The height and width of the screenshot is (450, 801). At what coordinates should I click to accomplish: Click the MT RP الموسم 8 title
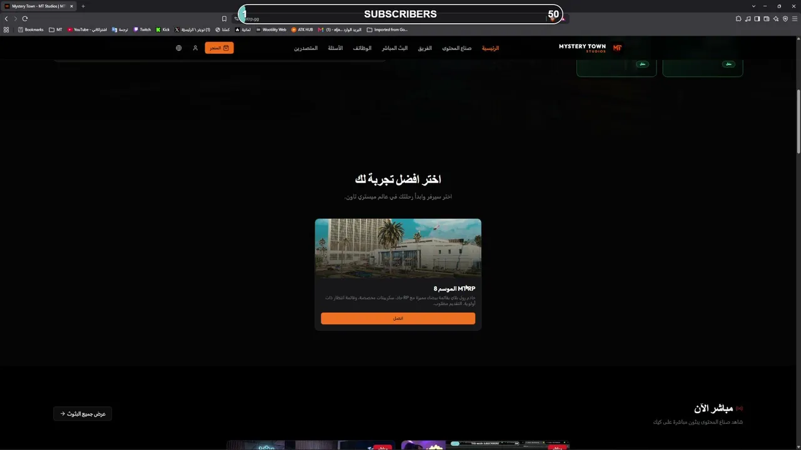(454, 289)
